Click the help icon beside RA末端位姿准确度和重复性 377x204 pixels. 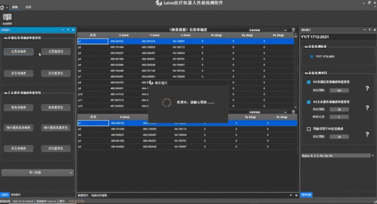[367, 89]
